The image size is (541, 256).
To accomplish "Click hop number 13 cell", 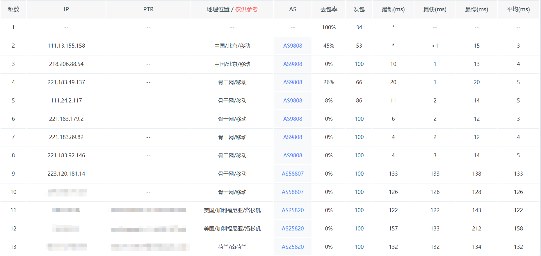I will point(13,247).
